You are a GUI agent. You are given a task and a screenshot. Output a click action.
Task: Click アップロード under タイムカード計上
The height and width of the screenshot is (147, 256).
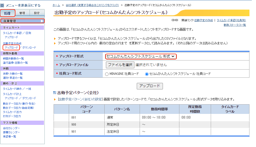[x=12, y=98]
